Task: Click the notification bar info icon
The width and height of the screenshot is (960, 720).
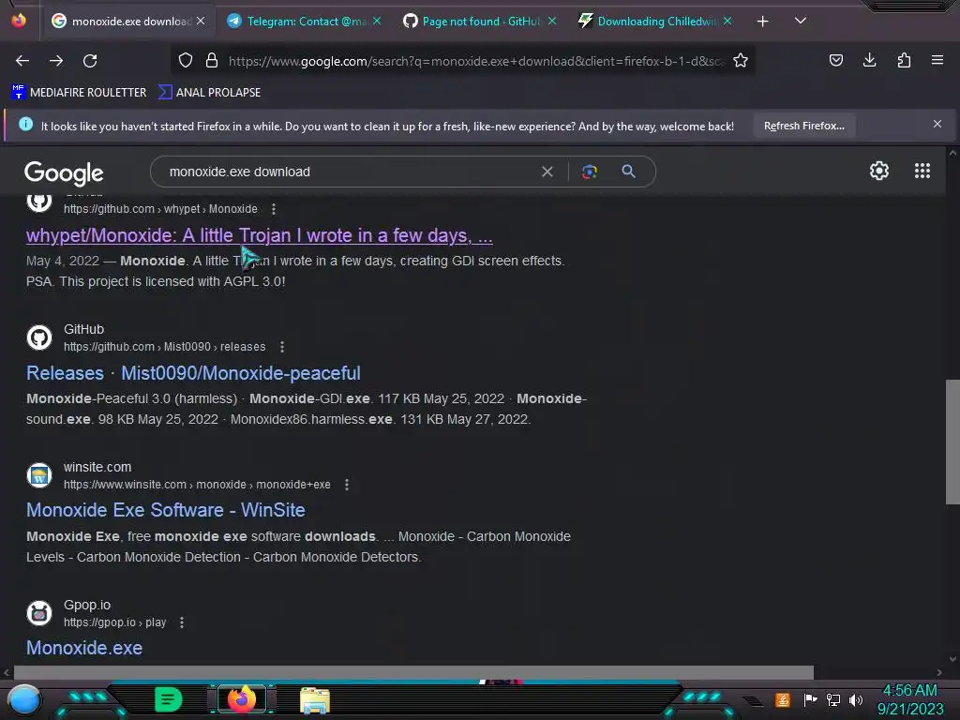Action: coord(25,125)
